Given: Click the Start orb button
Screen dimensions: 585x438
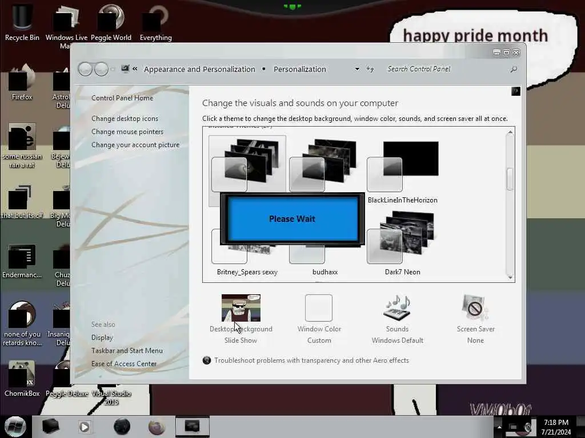Looking at the screenshot, I should tap(15, 427).
